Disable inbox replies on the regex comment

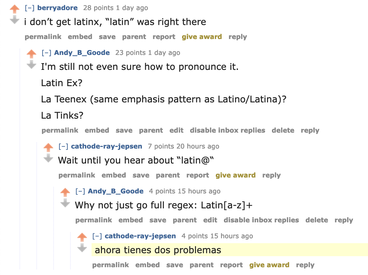click(261, 220)
